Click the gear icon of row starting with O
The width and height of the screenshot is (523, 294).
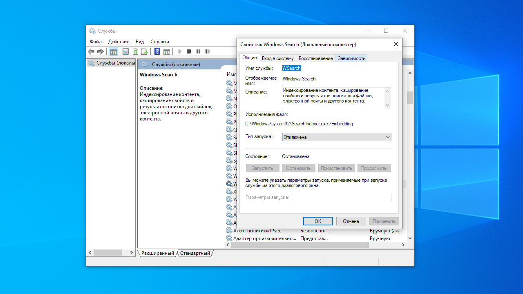pos(229,106)
